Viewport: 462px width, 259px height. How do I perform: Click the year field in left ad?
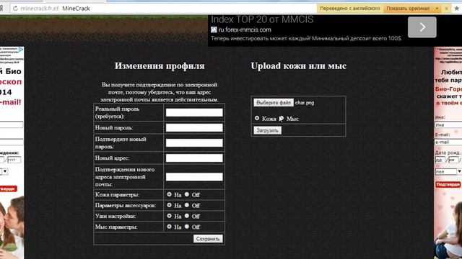click(14, 160)
